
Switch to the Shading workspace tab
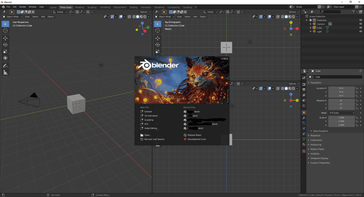(x=133, y=7)
